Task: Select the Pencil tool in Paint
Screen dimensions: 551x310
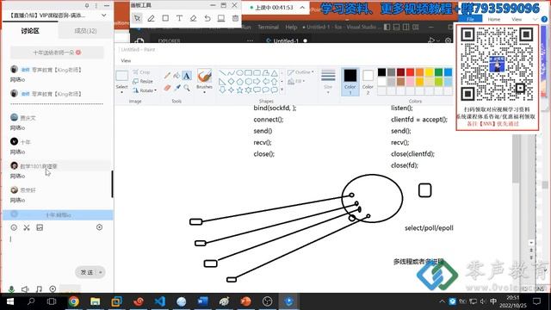Action: tap(167, 75)
